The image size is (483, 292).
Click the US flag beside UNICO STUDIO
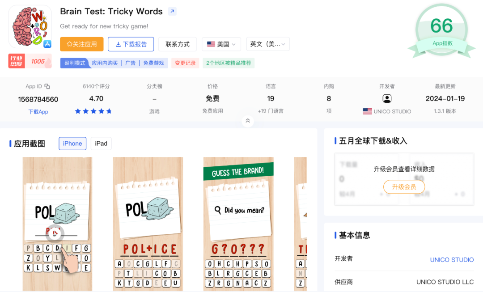(367, 111)
